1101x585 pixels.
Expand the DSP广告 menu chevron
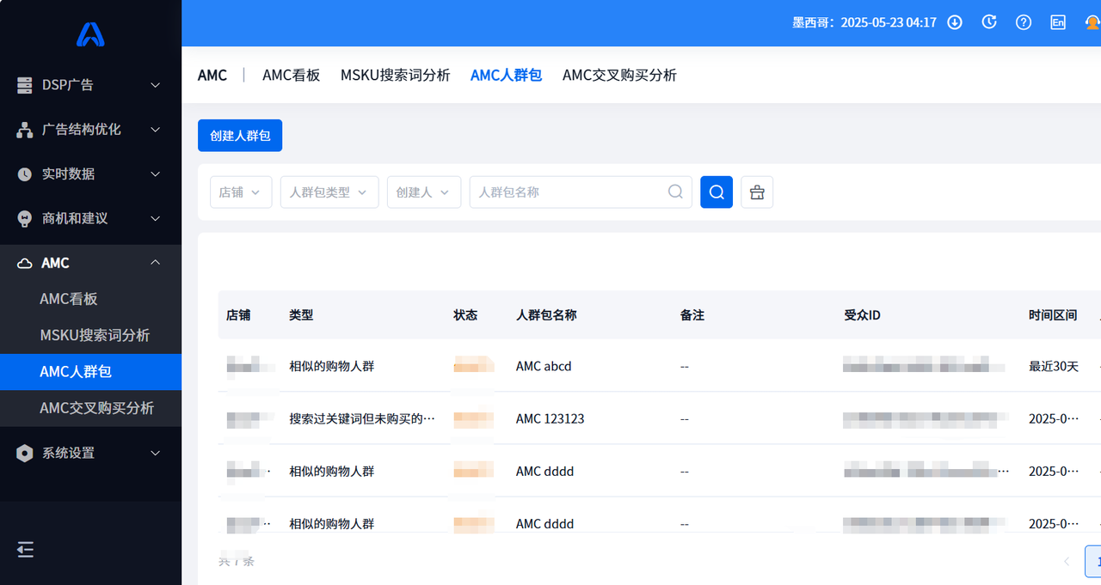pyautogui.click(x=156, y=85)
